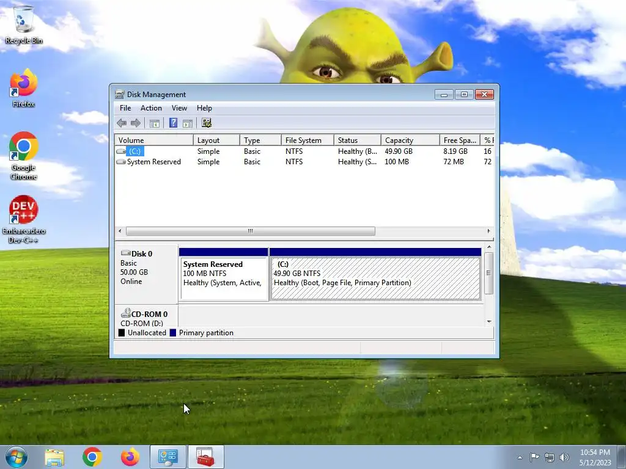Select the Firefox desktop shortcut
Viewport: 626px width, 469px height.
point(24,88)
